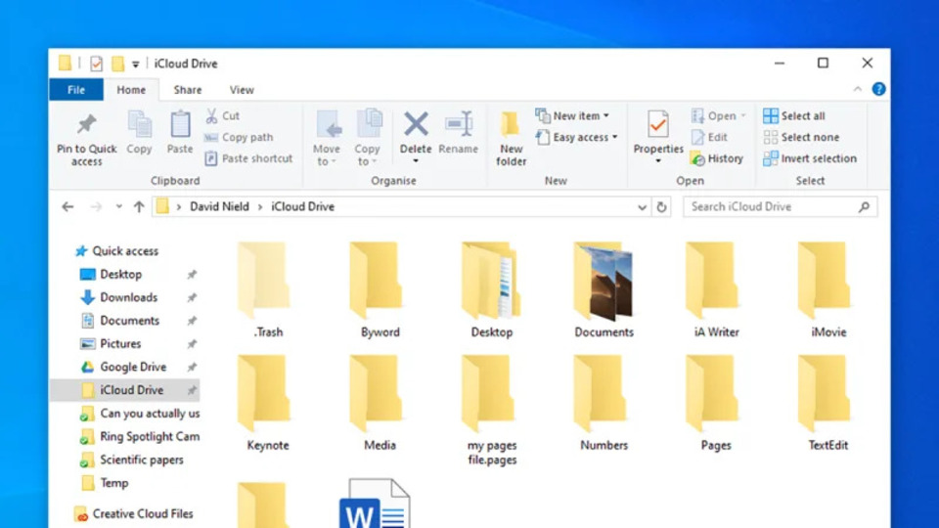The width and height of the screenshot is (939, 528).
Task: Select Creative Cloud Files in sidebar
Action: pyautogui.click(x=134, y=513)
